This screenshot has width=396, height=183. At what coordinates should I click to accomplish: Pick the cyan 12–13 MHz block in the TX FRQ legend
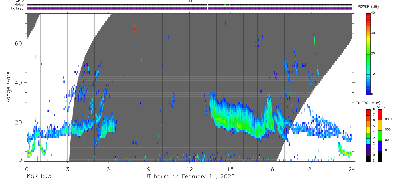click(x=368, y=141)
